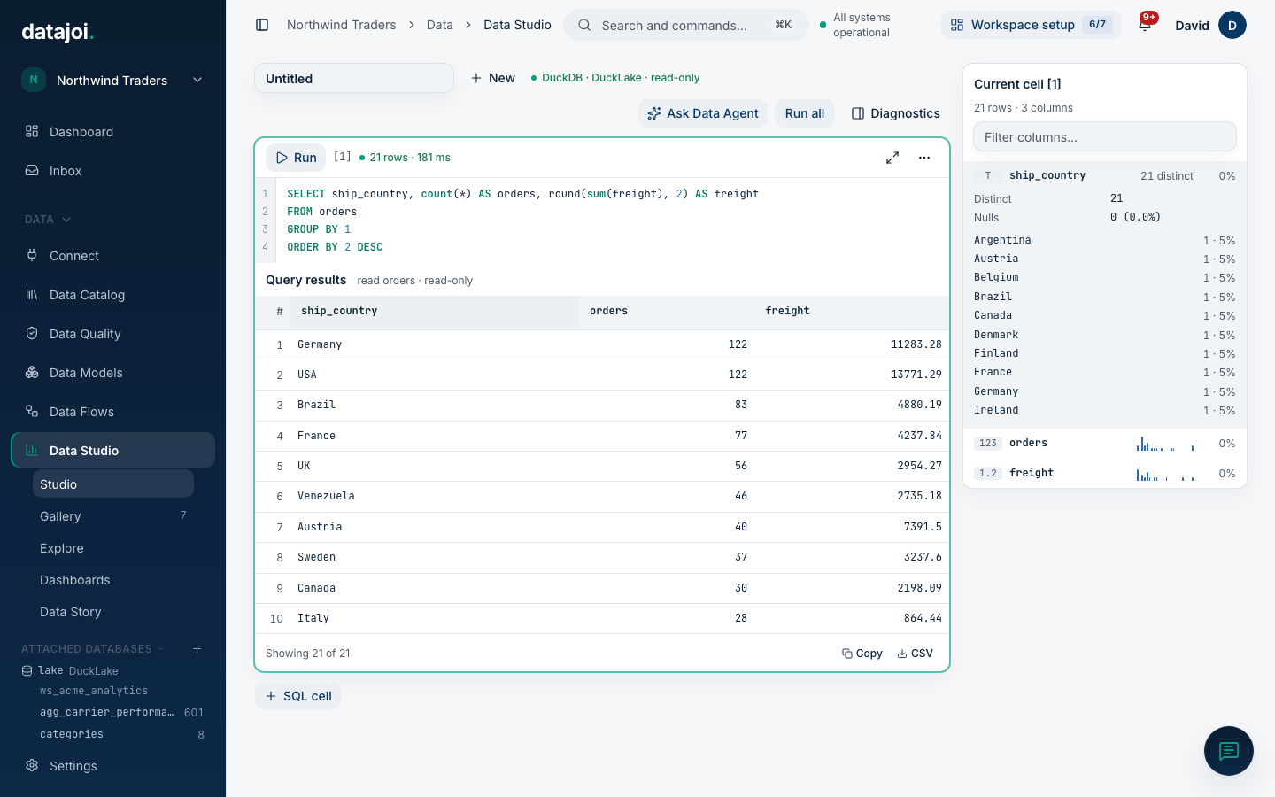Image resolution: width=1275 pixels, height=797 pixels.
Task: Create a New notebook
Action: click(493, 78)
